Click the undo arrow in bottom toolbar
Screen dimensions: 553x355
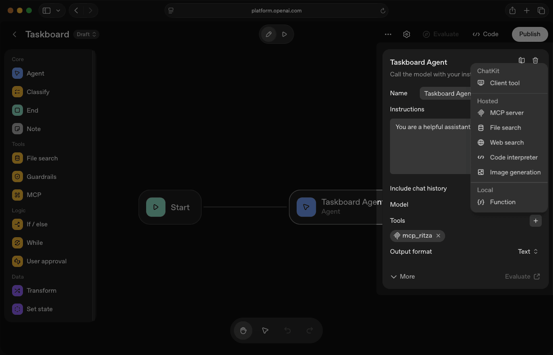pyautogui.click(x=287, y=330)
